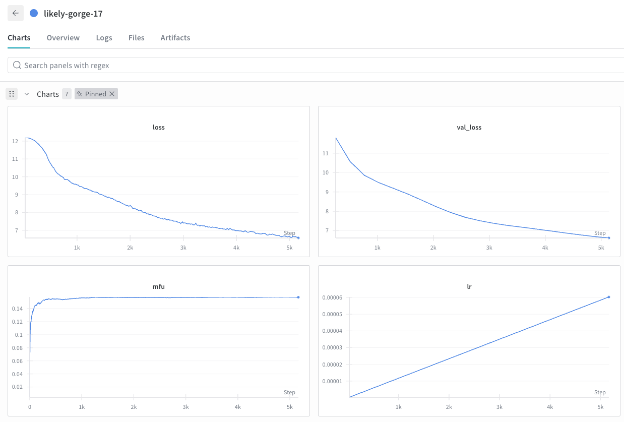Image resolution: width=624 pixels, height=422 pixels.
Task: Click the lr chart's final data point
Action: 609,297
